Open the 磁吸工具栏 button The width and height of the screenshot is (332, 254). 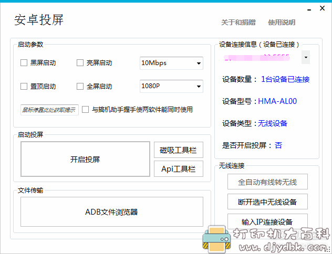(178, 150)
